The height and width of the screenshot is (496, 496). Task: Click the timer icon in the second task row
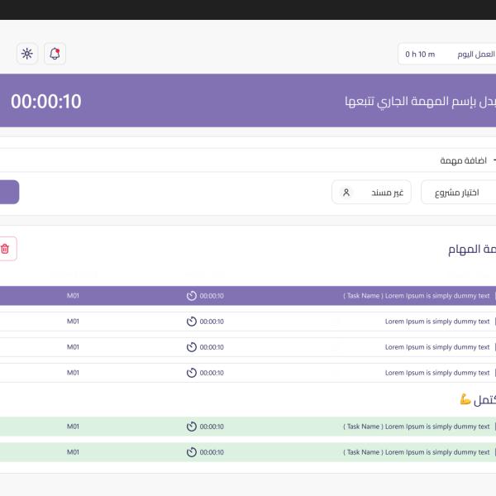(x=192, y=322)
